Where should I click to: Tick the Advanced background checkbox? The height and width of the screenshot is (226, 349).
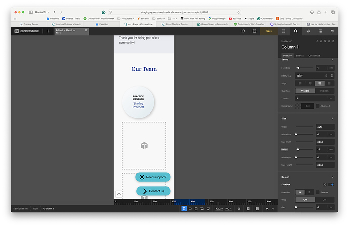pos(318,106)
